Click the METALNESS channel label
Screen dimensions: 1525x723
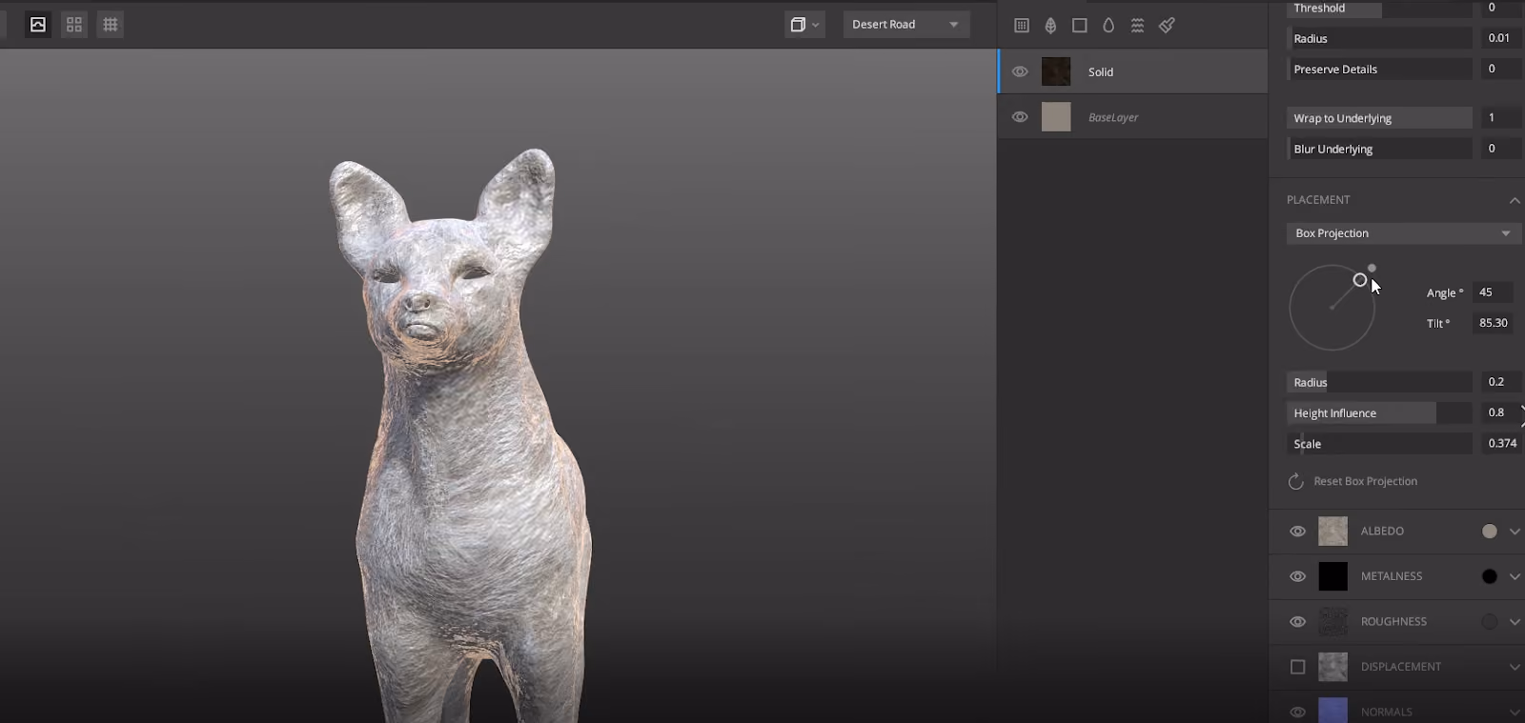1392,576
